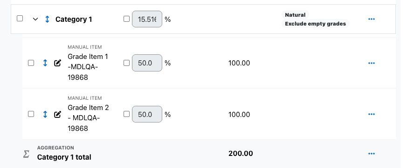
Task: Click the sigma aggregation icon for Category 1 total
Action: tap(26, 154)
